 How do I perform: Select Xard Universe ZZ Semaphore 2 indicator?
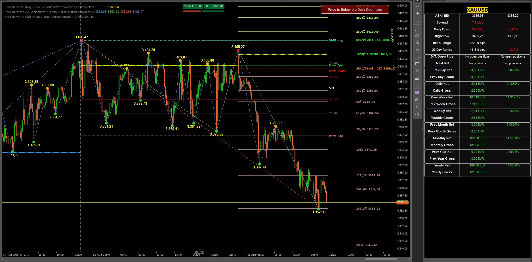(x=49, y=12)
